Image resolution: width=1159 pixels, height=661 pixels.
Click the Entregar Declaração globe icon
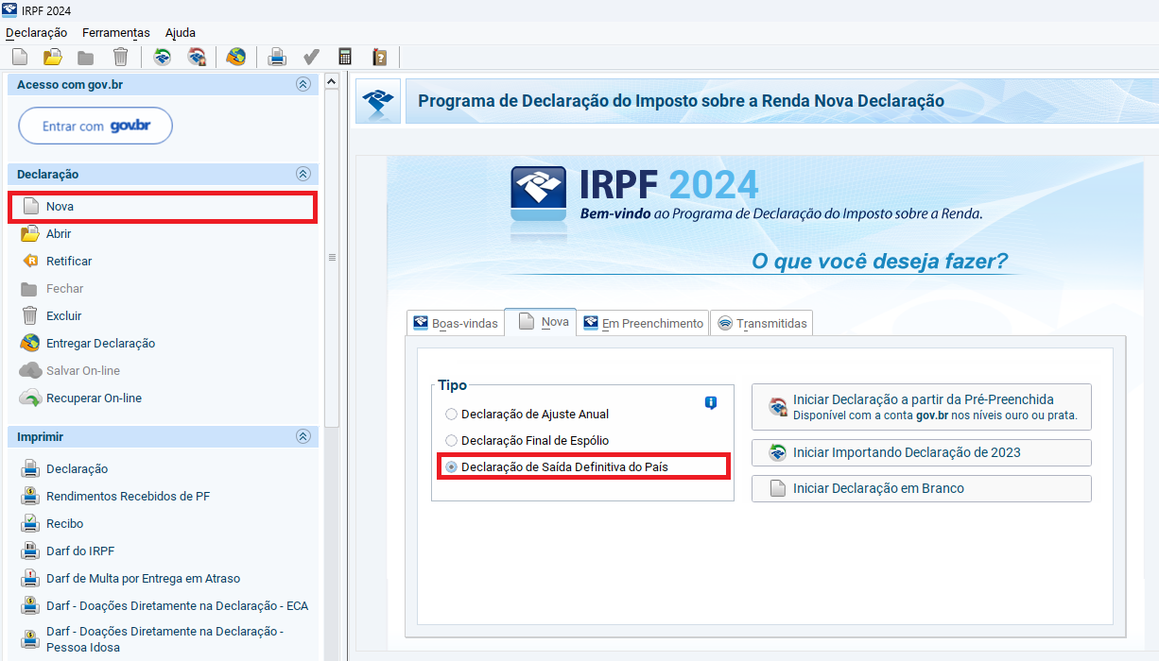pos(30,344)
